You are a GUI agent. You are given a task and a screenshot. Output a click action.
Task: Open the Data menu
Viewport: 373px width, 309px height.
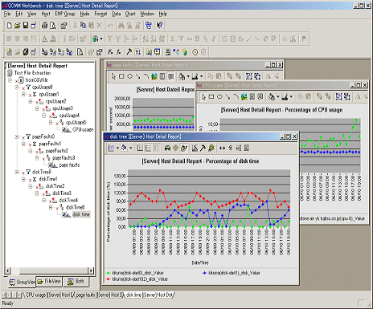coord(117,14)
